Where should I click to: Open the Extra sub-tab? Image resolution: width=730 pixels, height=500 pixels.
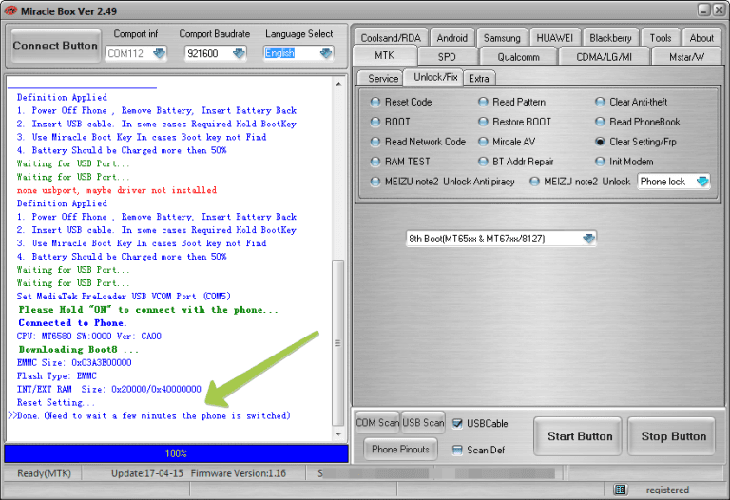pos(479,78)
